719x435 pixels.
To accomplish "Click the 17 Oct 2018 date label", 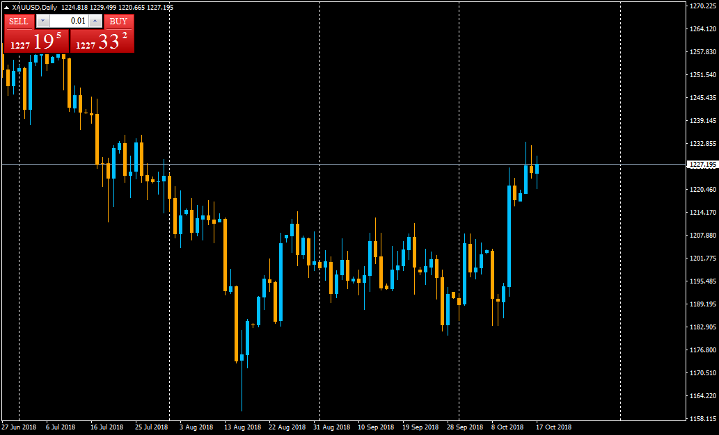I will pyautogui.click(x=554, y=427).
